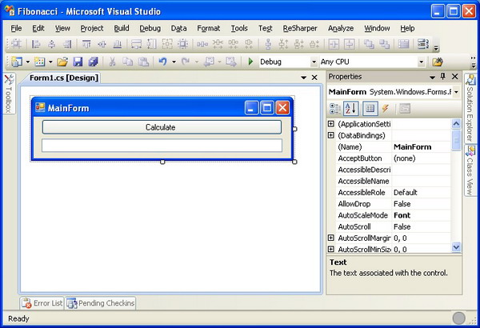Open the Pending Checkins tab
This screenshot has height=328, width=480.
(x=101, y=303)
